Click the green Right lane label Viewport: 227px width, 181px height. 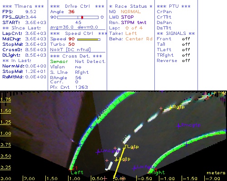point(158,172)
